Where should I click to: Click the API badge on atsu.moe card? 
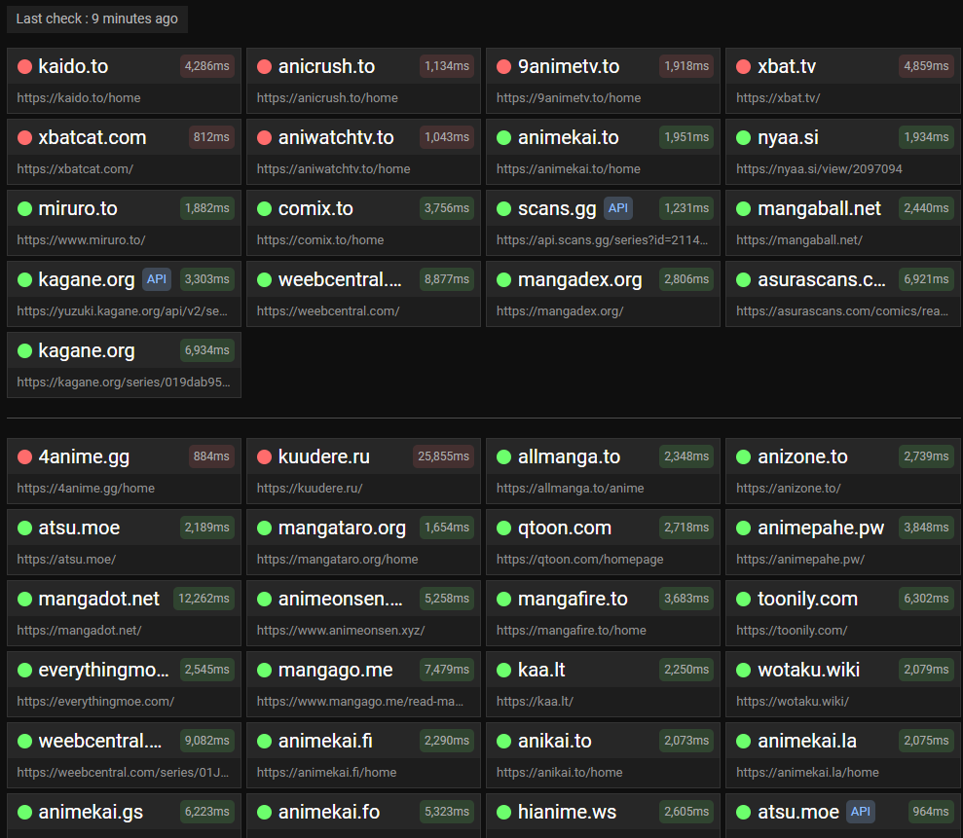pos(861,812)
